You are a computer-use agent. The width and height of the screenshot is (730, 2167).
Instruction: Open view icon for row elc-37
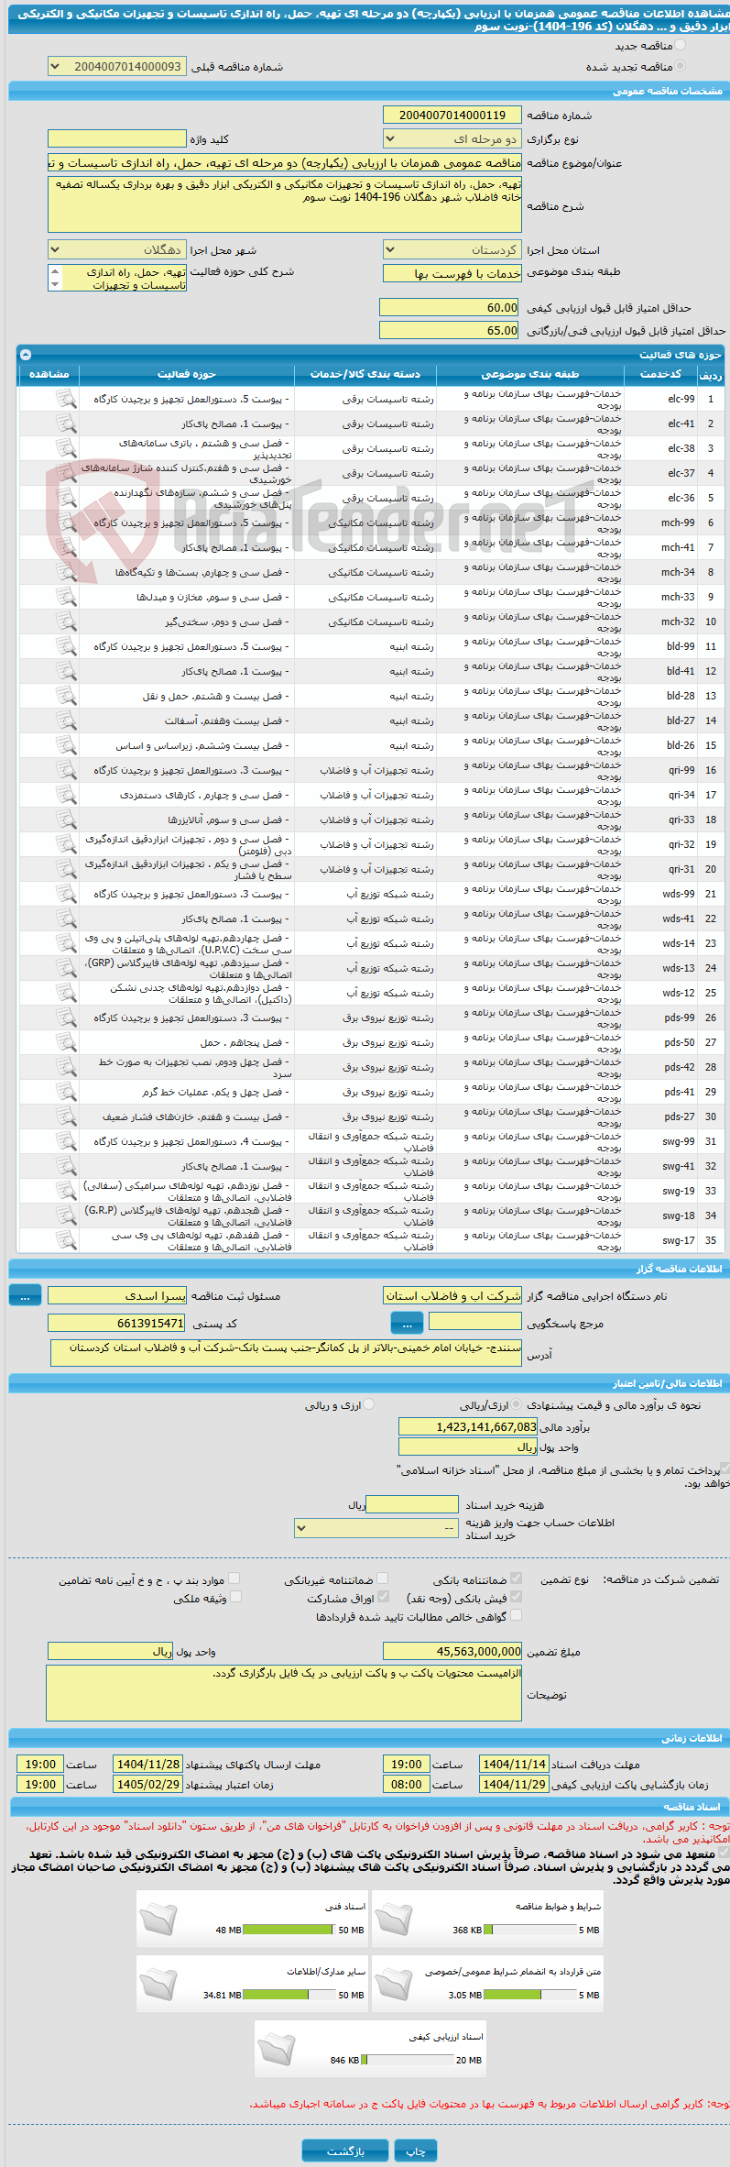tap(66, 473)
